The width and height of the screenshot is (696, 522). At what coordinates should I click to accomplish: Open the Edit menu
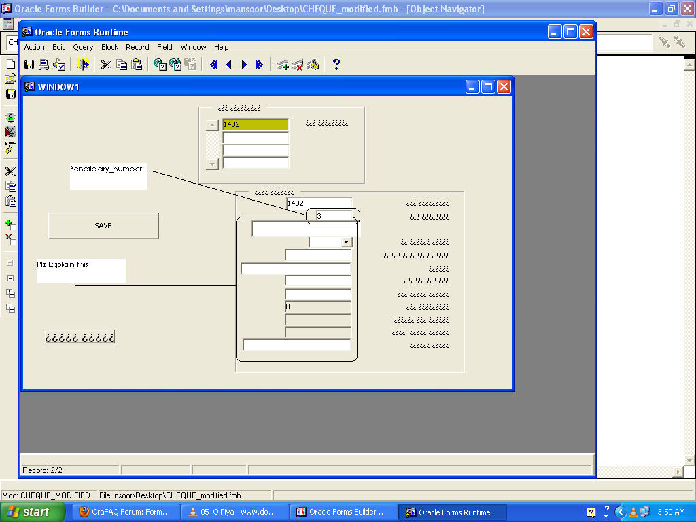58,47
